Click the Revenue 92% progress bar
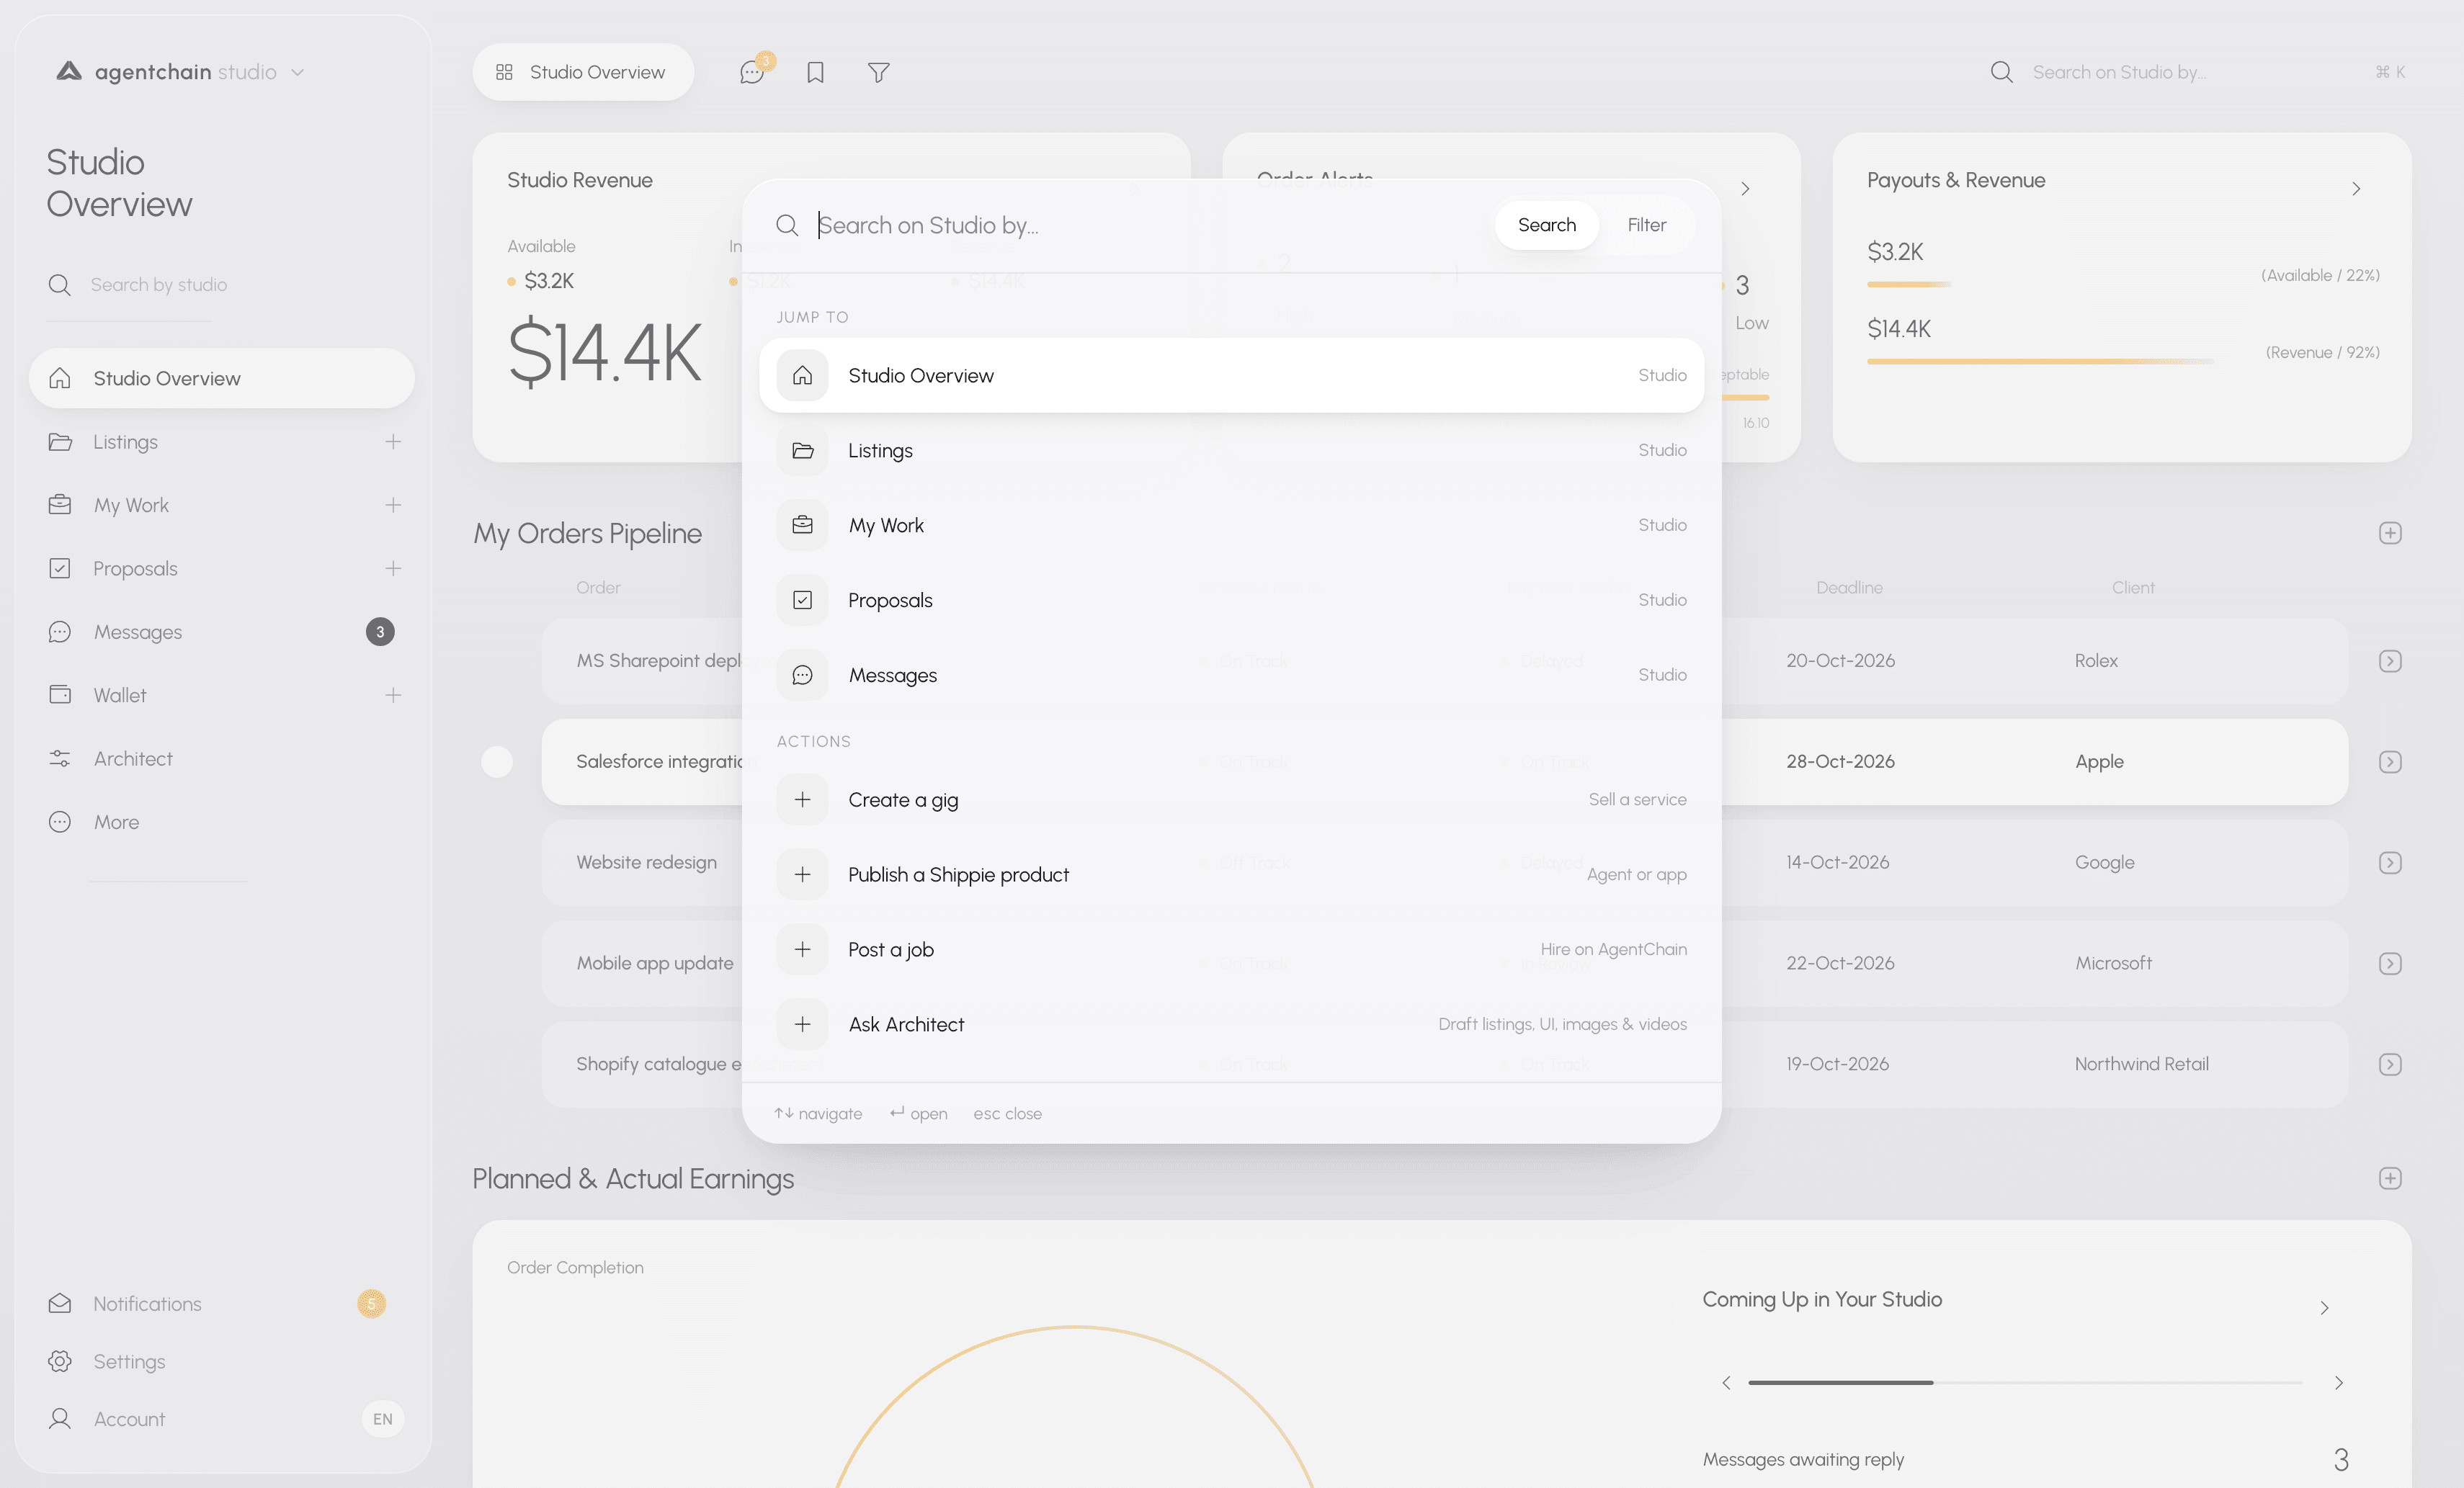 [2040, 361]
